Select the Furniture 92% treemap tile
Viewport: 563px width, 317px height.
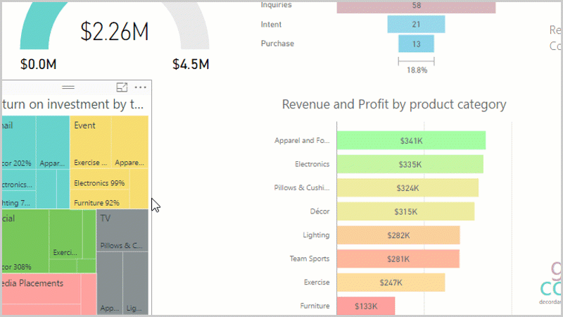click(x=99, y=199)
